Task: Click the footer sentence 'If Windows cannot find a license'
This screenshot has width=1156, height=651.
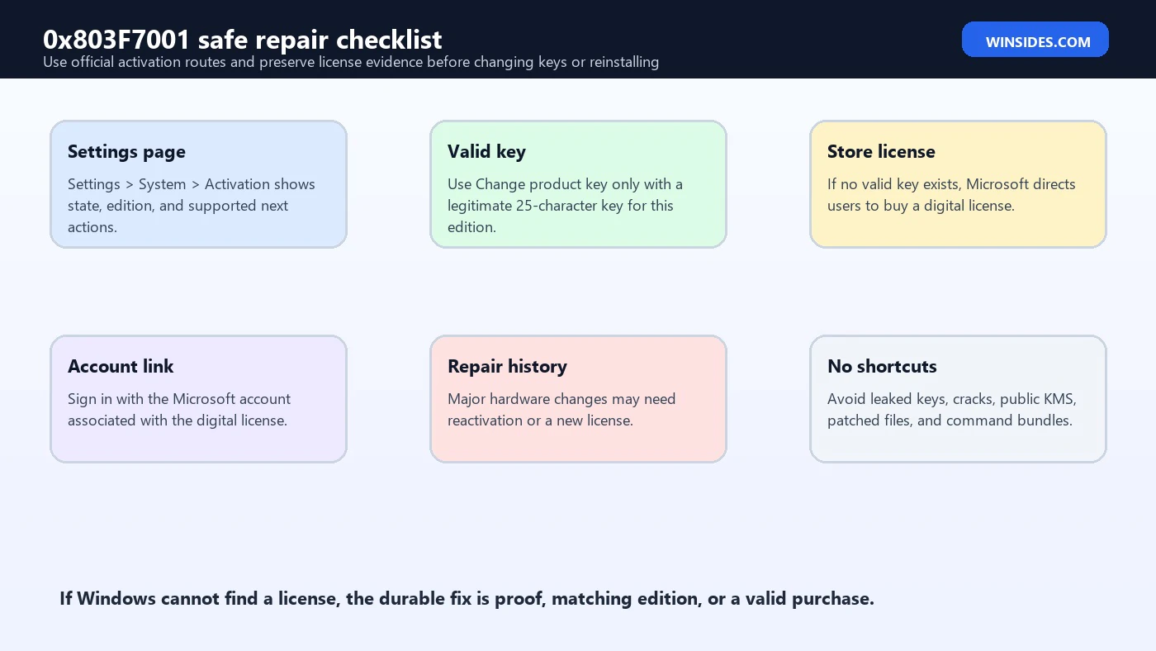Action: pyautogui.click(x=467, y=599)
